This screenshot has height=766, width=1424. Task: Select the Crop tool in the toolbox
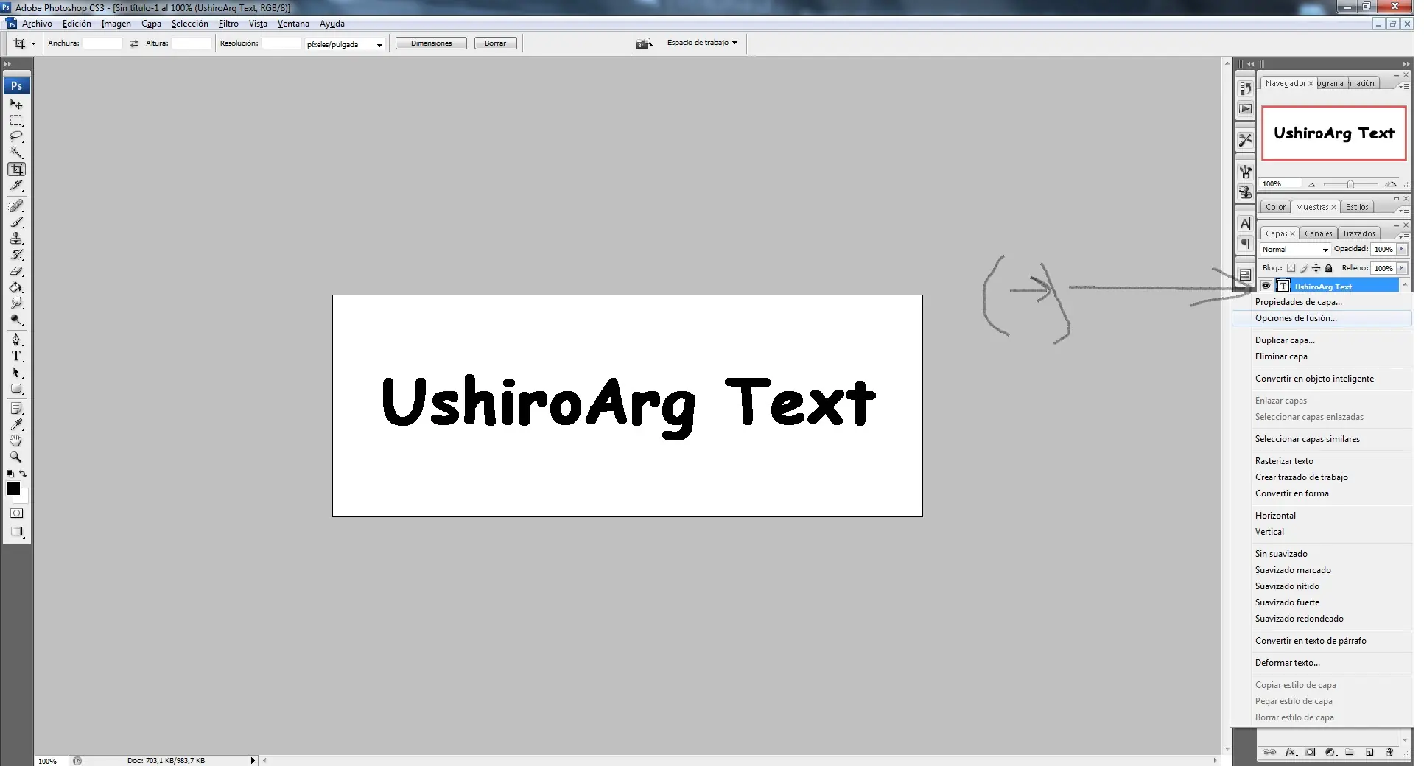click(16, 169)
